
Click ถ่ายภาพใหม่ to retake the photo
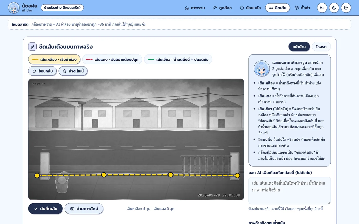point(84,209)
